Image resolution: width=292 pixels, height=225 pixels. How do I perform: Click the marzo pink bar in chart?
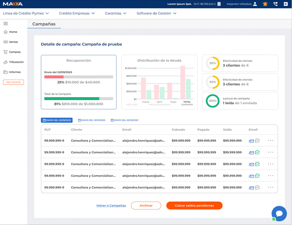(x=143, y=88)
